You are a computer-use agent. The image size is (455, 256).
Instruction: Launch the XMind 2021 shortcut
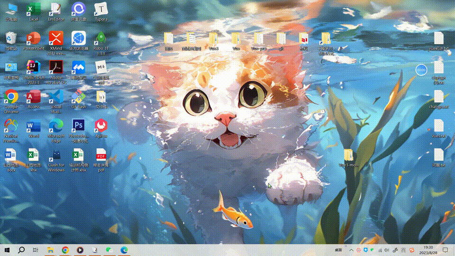[x=56, y=43]
